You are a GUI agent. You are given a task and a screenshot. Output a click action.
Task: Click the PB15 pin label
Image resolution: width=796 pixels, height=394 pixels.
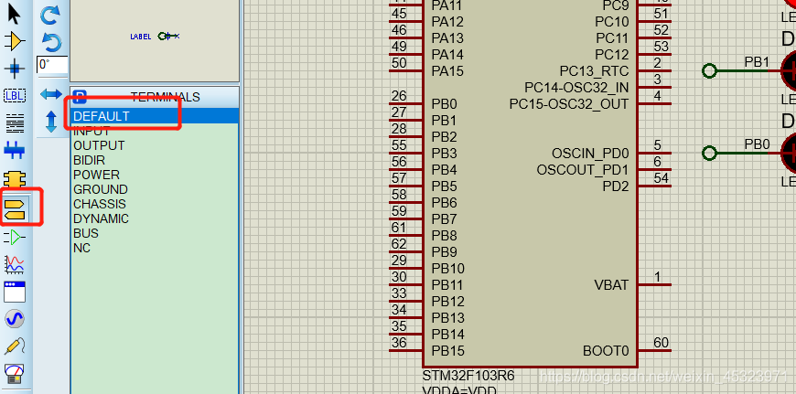(447, 351)
